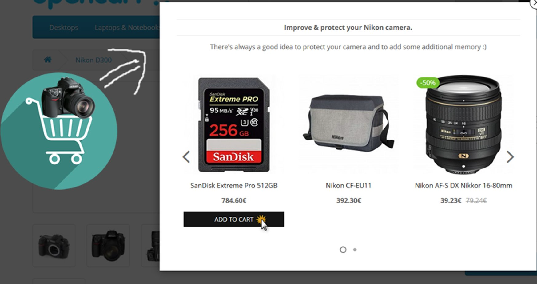The height and width of the screenshot is (284, 537).
Task: Click the green -50% discount badge
Action: click(428, 83)
